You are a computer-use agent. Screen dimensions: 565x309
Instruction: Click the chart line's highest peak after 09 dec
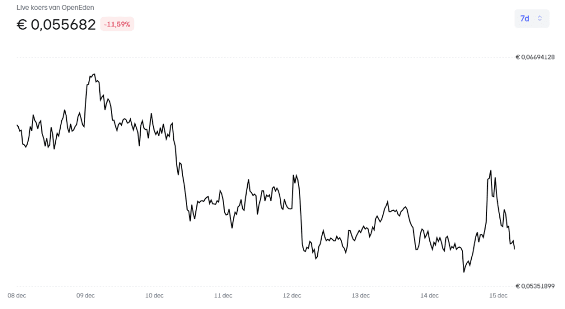point(94,74)
